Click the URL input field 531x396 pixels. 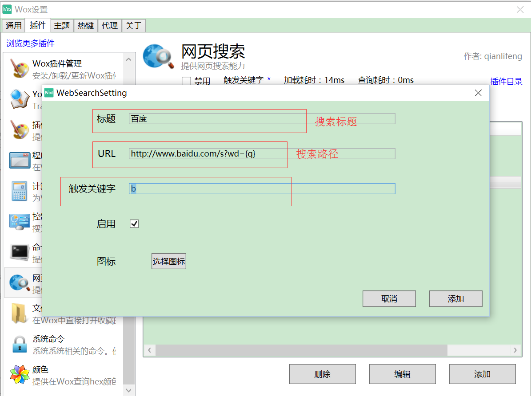[262, 154]
